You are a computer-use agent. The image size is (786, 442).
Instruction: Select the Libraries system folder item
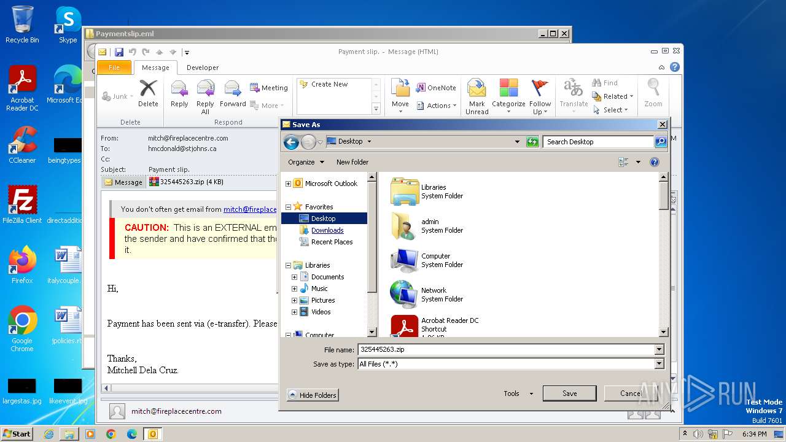427,192
